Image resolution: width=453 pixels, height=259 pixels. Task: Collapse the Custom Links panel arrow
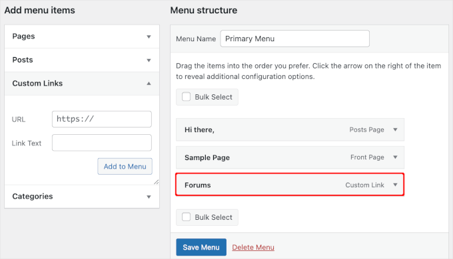[x=149, y=84]
